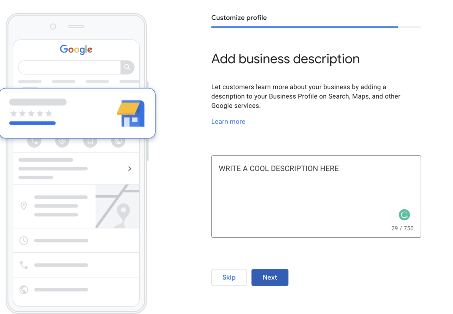Expand the right chevron in phone mockup
Image resolution: width=453 pixels, height=314 pixels.
coord(130,169)
